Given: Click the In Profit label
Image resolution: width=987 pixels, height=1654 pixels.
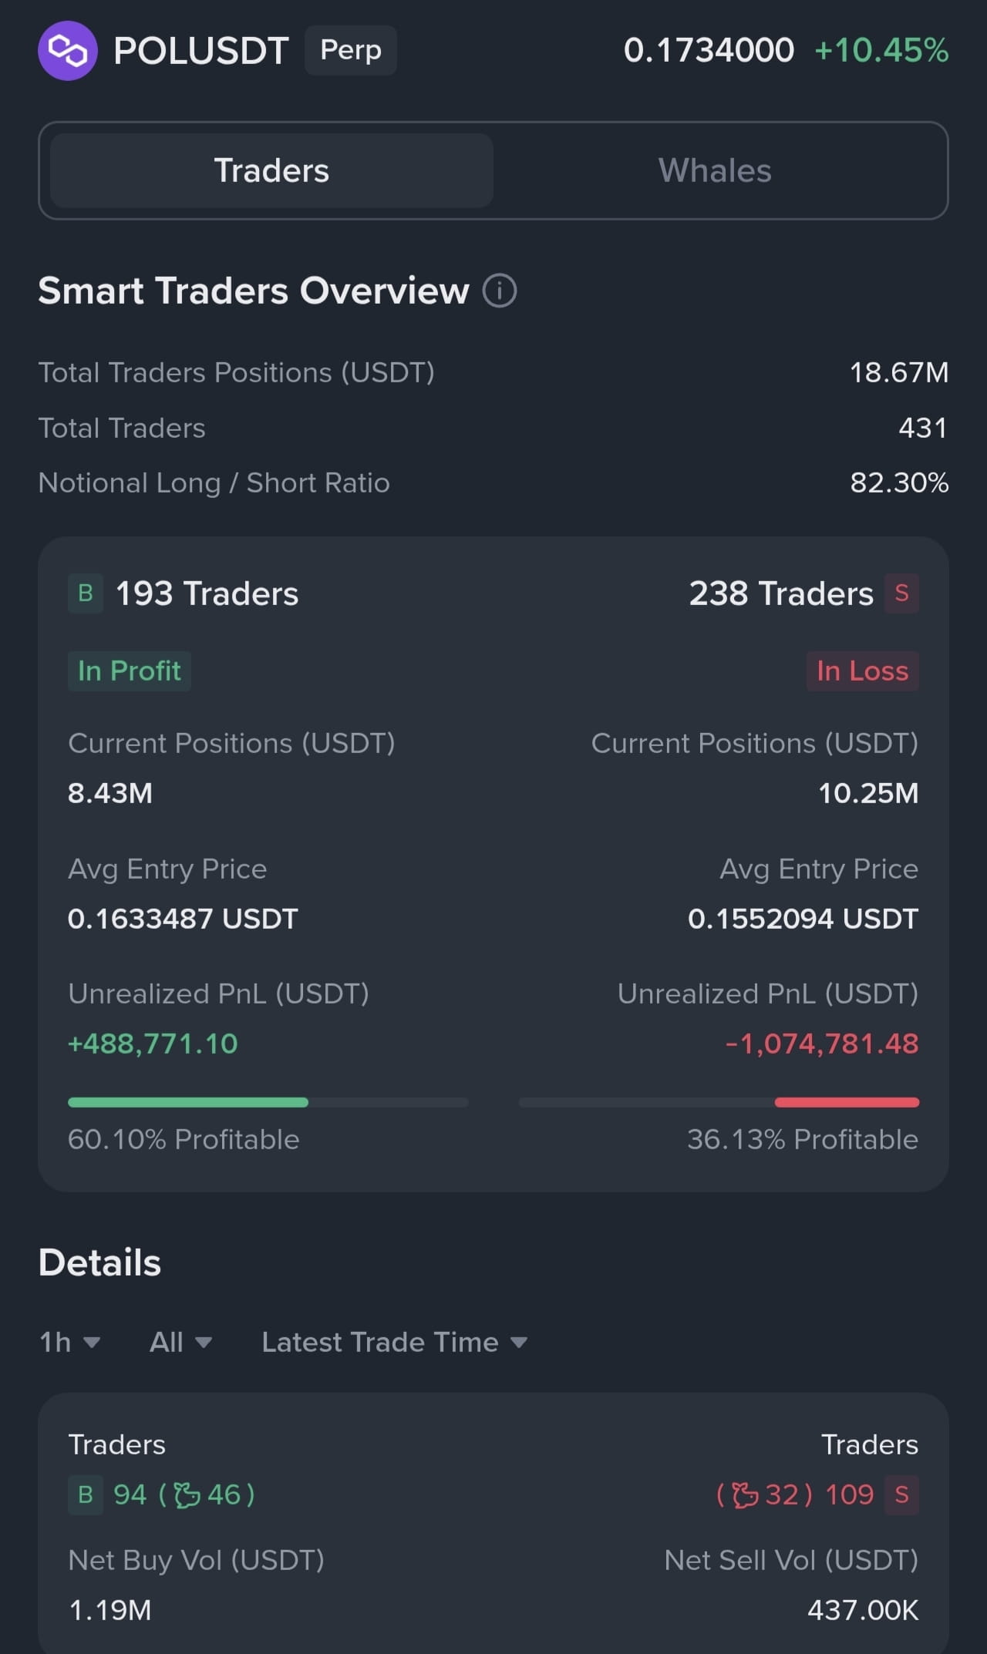Looking at the screenshot, I should click(x=130, y=671).
